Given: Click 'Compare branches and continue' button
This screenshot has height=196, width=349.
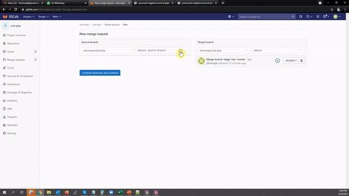Looking at the screenshot, I should [100, 73].
